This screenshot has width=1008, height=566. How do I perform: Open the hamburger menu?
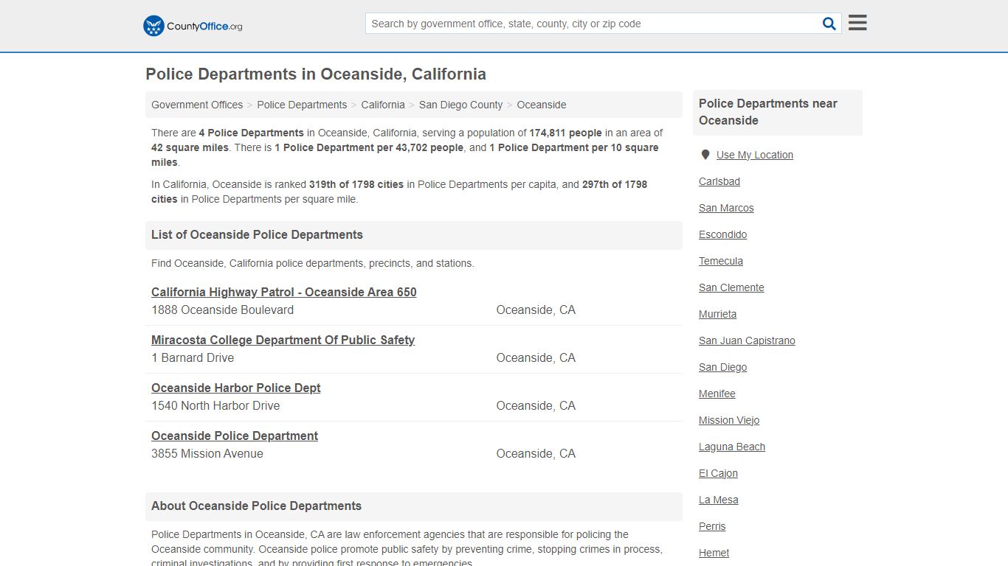pos(857,23)
